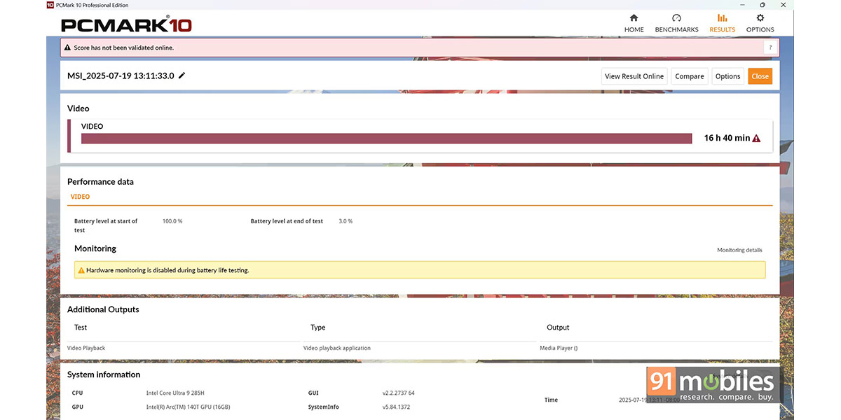Image resolution: width=841 pixels, height=420 pixels.
Task: Click the Output column header
Action: 558,328
